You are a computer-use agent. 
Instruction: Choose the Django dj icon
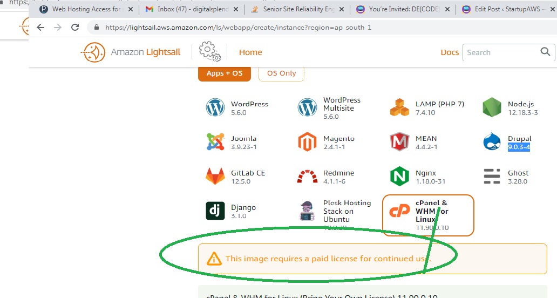pos(215,211)
